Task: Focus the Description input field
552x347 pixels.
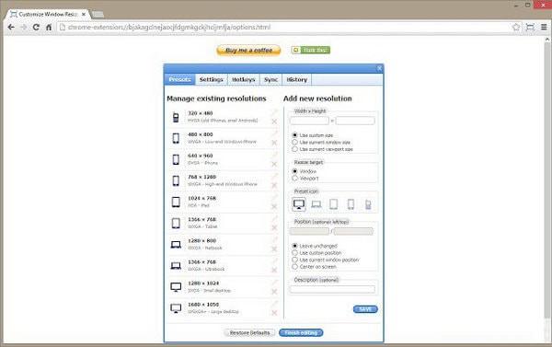Action: [x=332, y=289]
